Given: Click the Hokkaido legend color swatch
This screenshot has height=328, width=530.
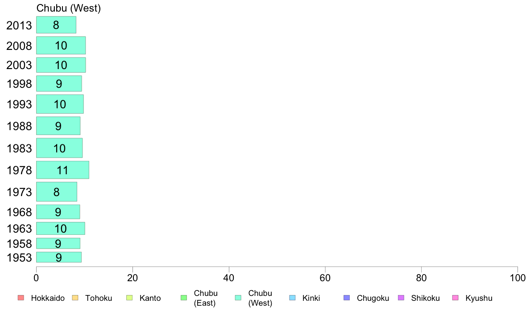Looking at the screenshot, I should coord(21,298).
